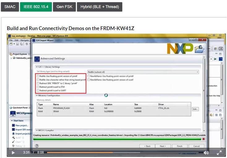Screen dimensions: 227x158
Task: Click the New project... link
Action: (x=22, y=125)
